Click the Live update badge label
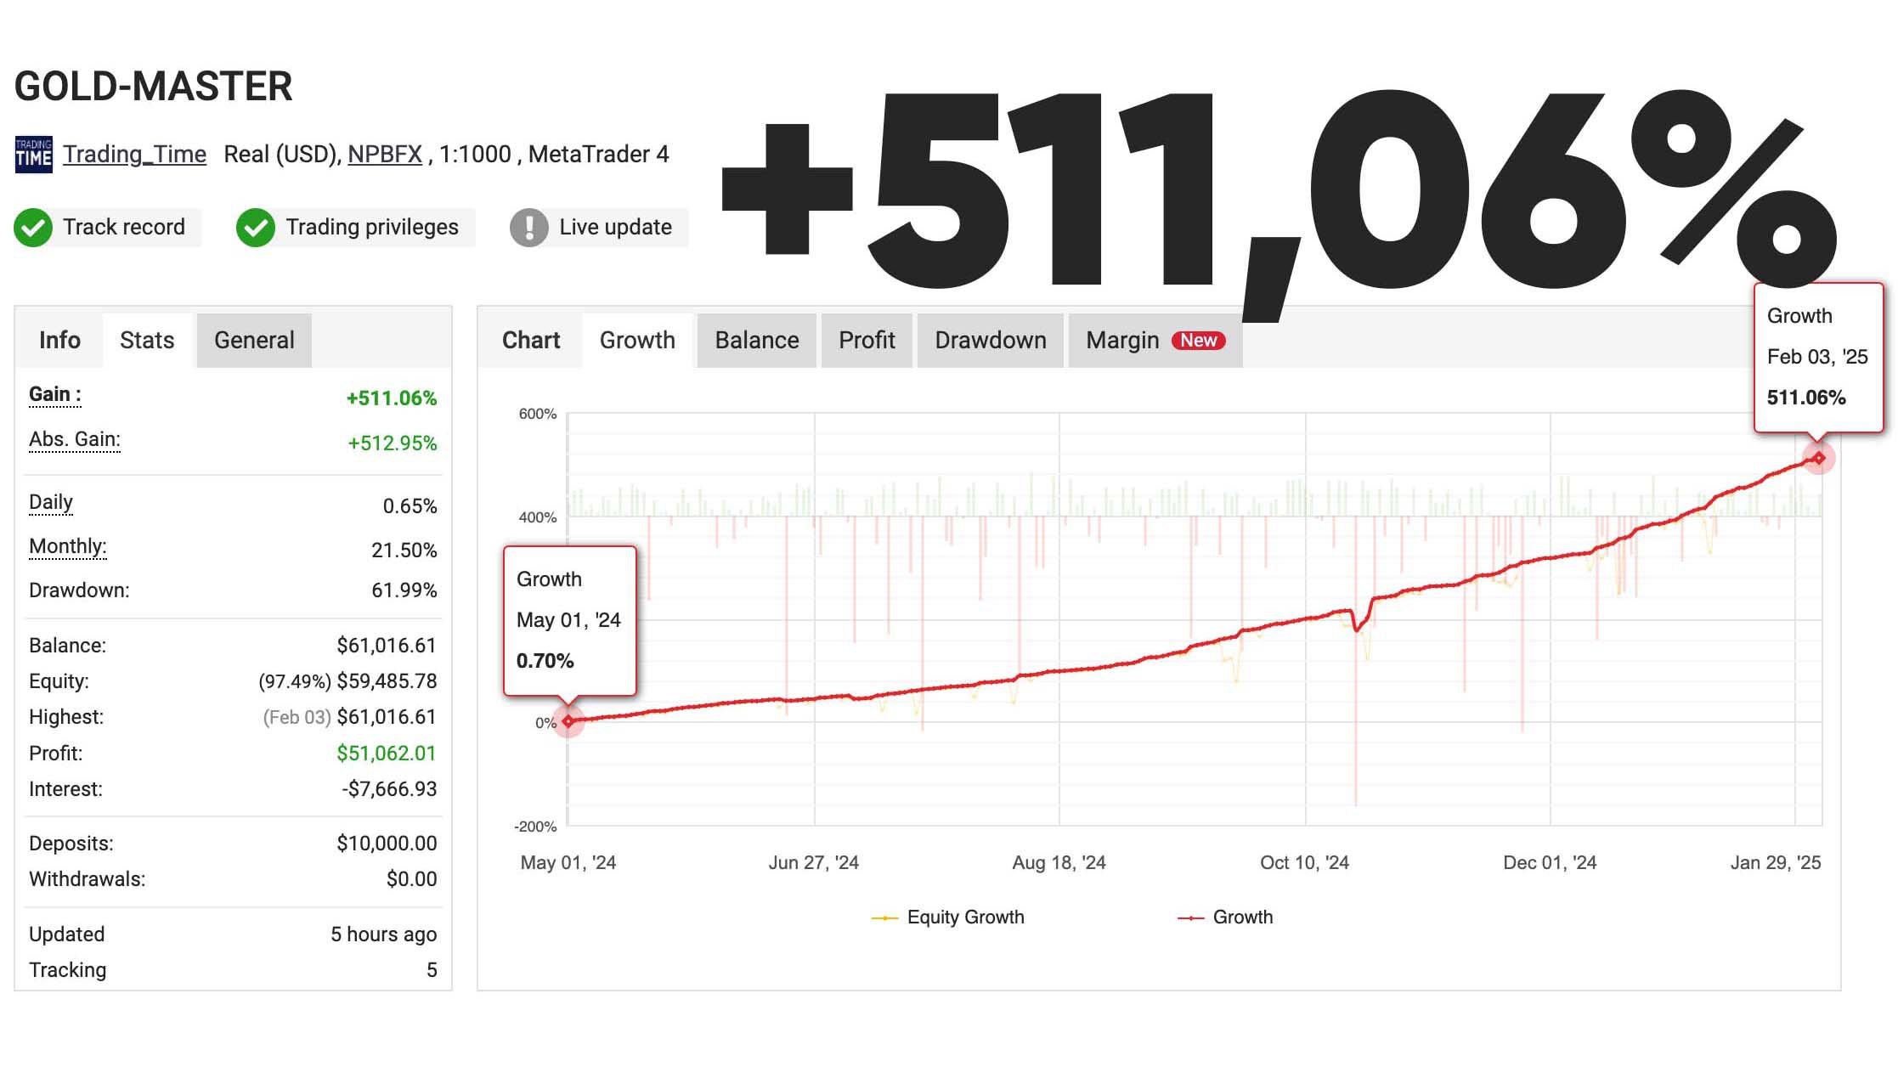 coord(615,227)
